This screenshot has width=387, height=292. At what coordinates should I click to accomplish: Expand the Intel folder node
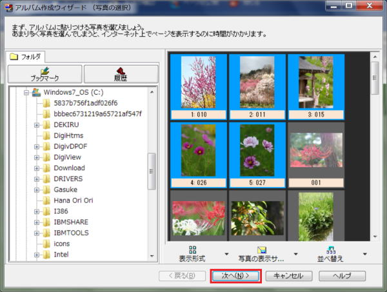37,255
